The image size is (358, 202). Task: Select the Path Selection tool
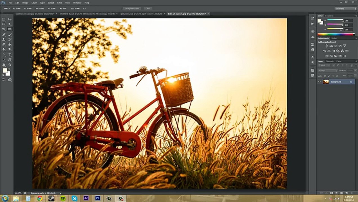(4, 59)
